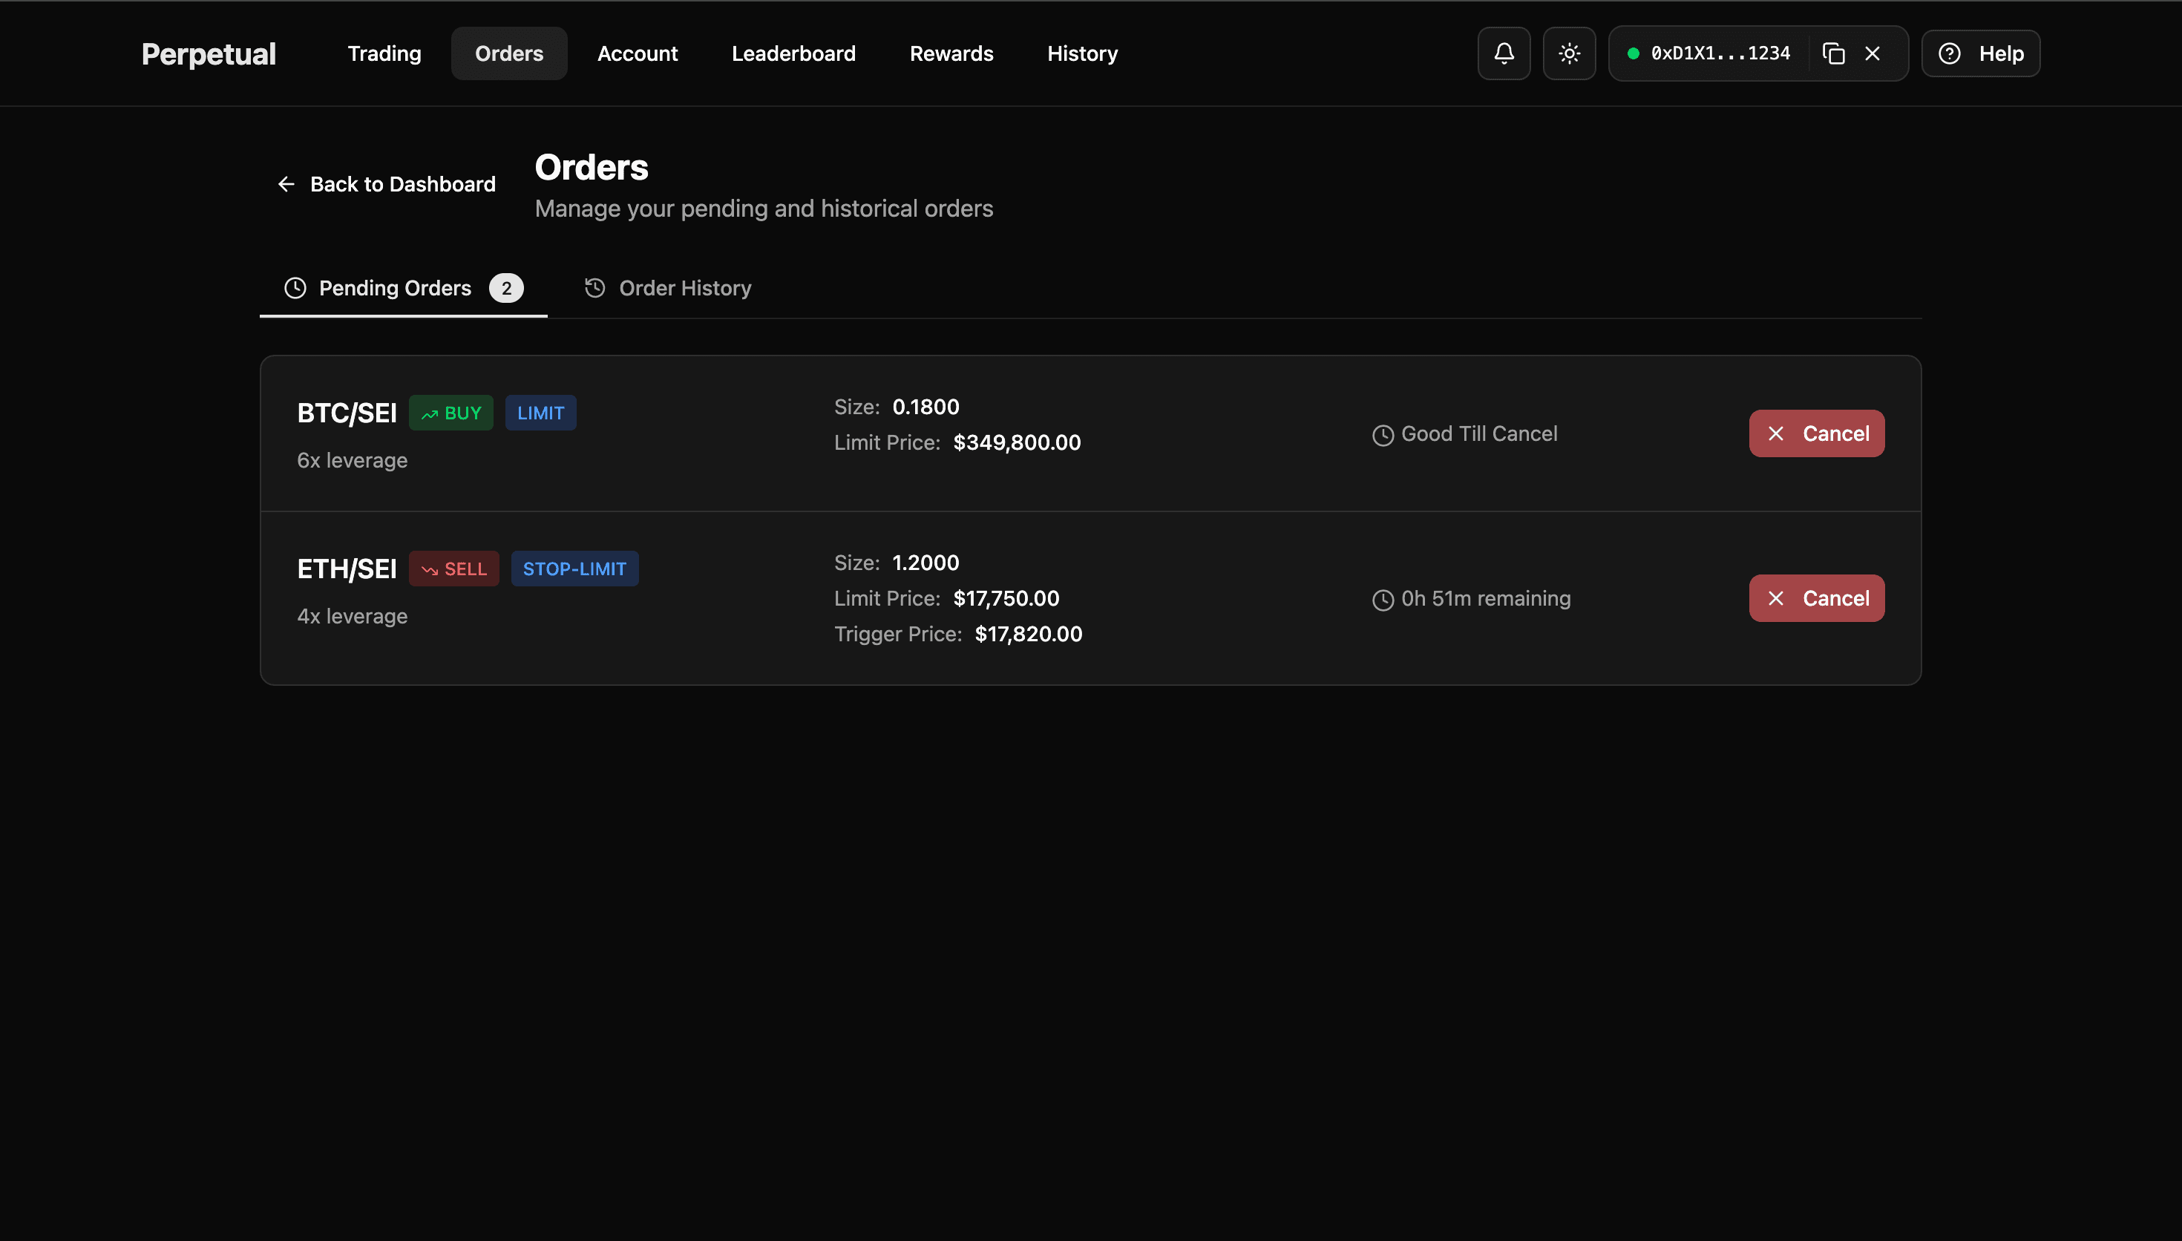This screenshot has width=2182, height=1241.
Task: Click the STOP-LIMIT order type badge
Action: tap(574, 569)
